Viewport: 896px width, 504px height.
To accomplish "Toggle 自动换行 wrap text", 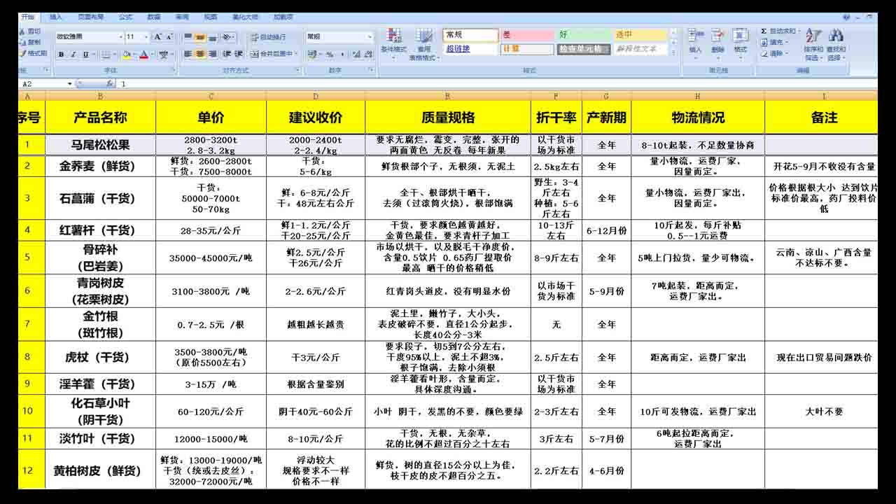I will (x=268, y=37).
